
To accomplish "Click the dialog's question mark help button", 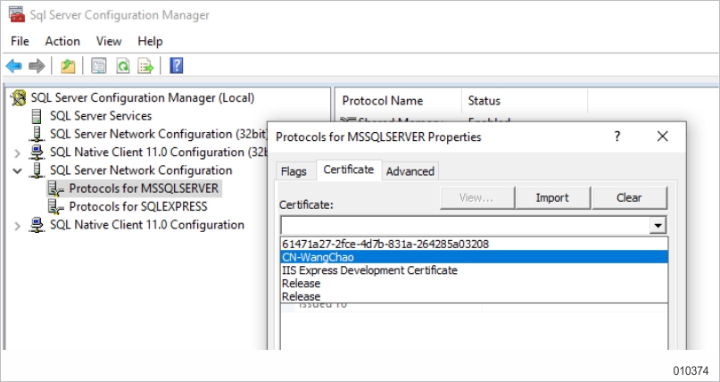I will (617, 137).
